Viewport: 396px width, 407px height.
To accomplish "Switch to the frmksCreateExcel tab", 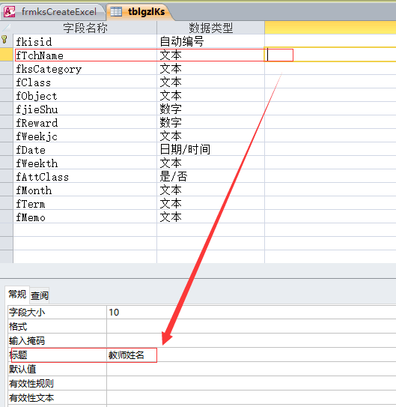I will pyautogui.click(x=53, y=12).
